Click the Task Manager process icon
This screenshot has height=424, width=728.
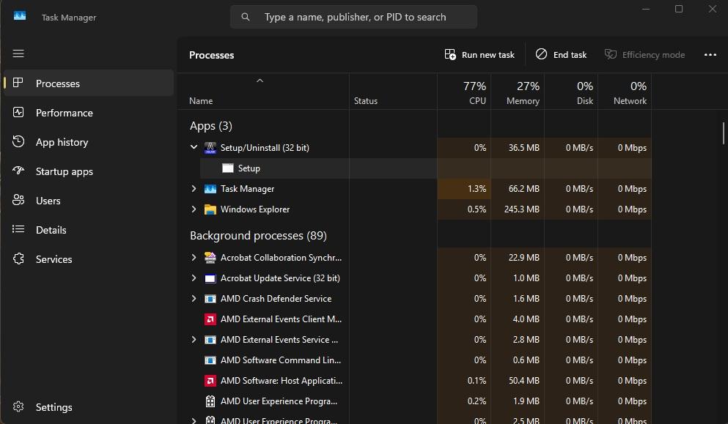point(210,189)
